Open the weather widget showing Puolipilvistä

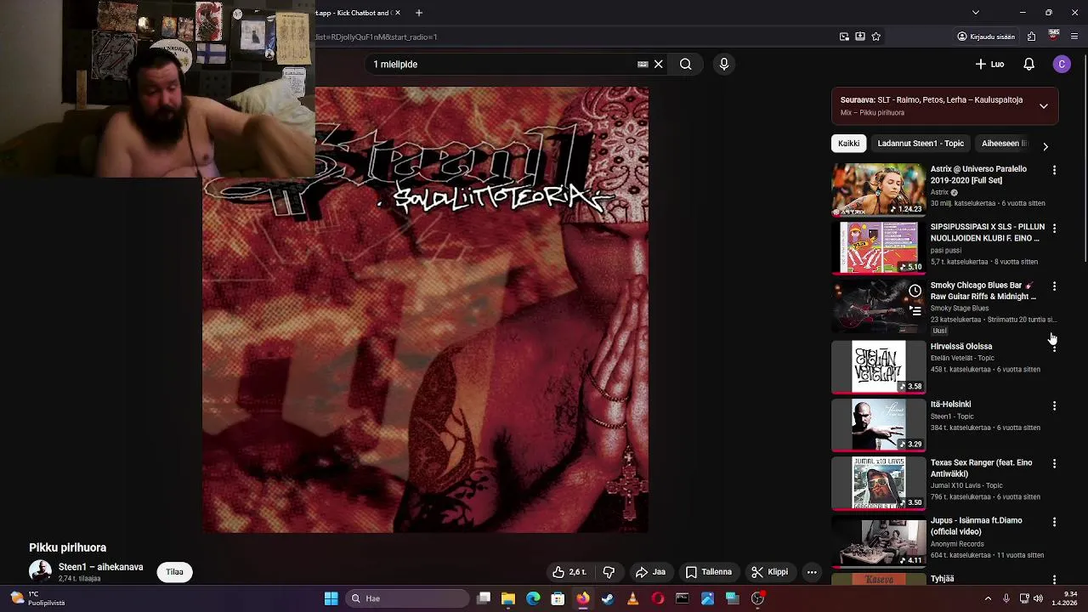tap(37, 598)
